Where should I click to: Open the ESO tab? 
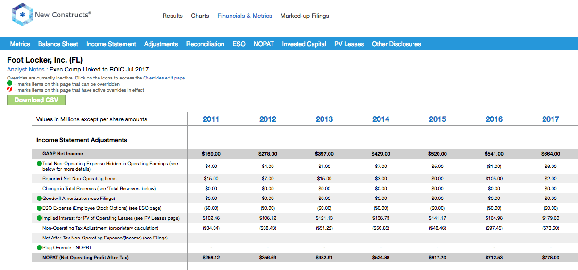pos(239,44)
